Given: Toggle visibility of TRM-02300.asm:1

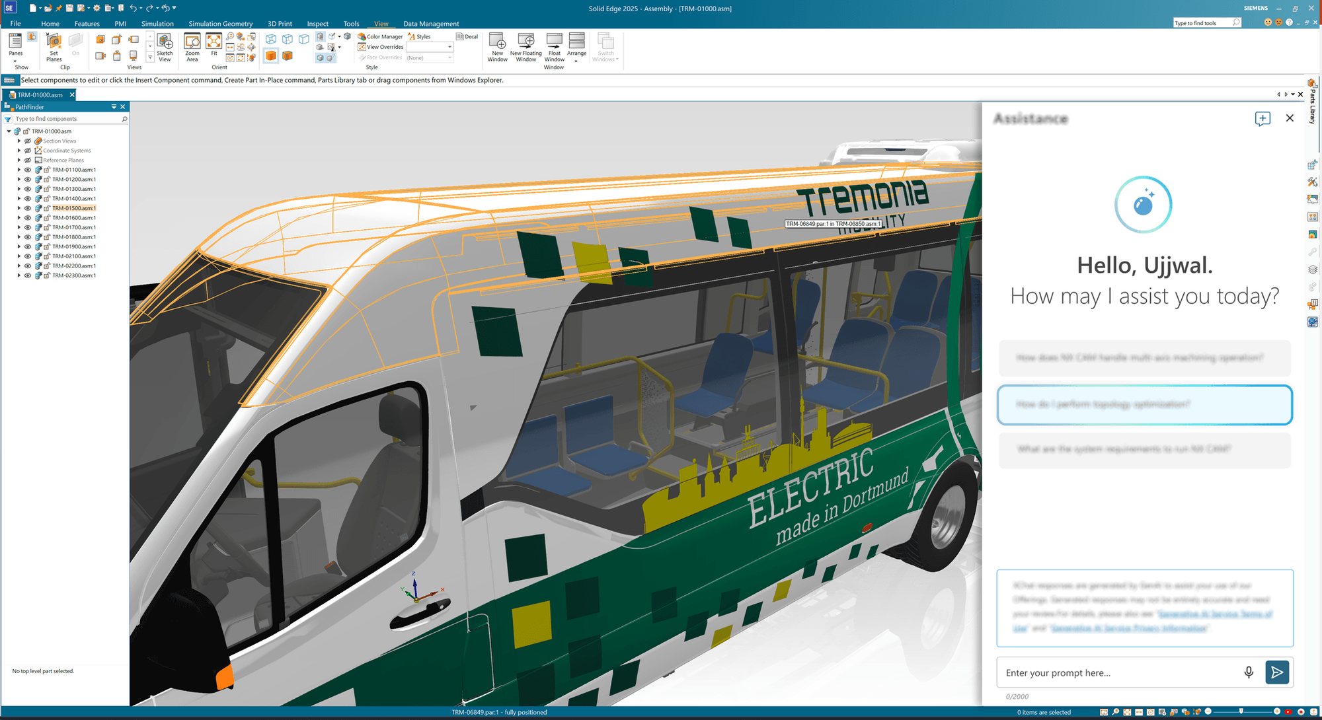Looking at the screenshot, I should 28,275.
